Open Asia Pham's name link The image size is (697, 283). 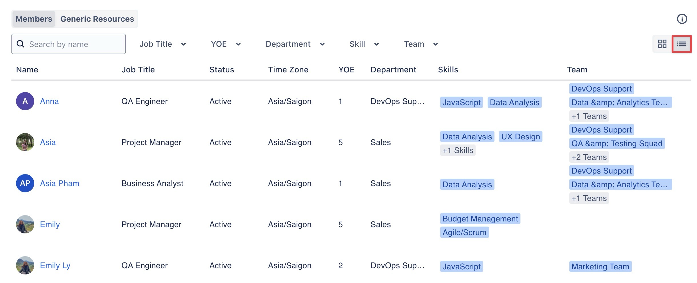[x=59, y=184]
